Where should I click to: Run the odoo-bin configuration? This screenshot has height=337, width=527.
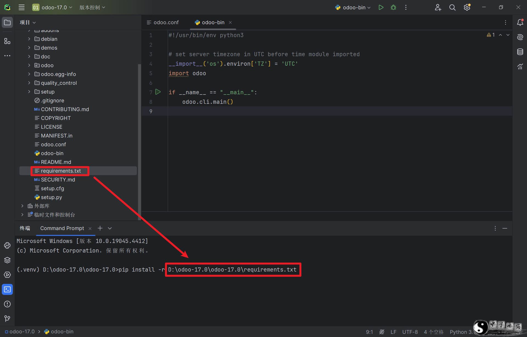[x=381, y=7]
